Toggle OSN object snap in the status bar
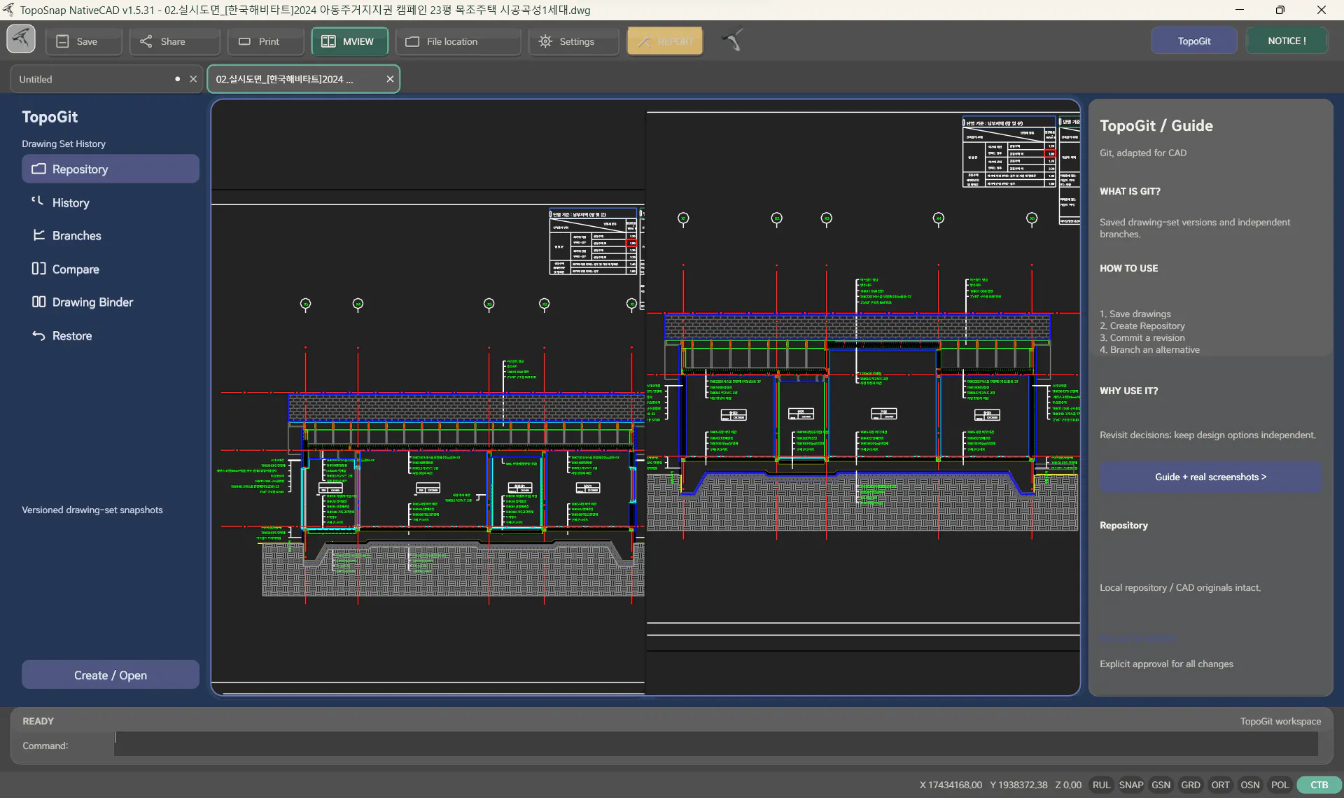 pyautogui.click(x=1249, y=785)
